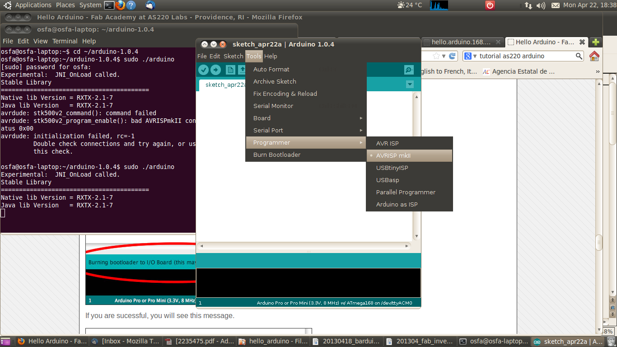The height and width of the screenshot is (347, 617).
Task: Expand the Board submenu
Action: 306,118
